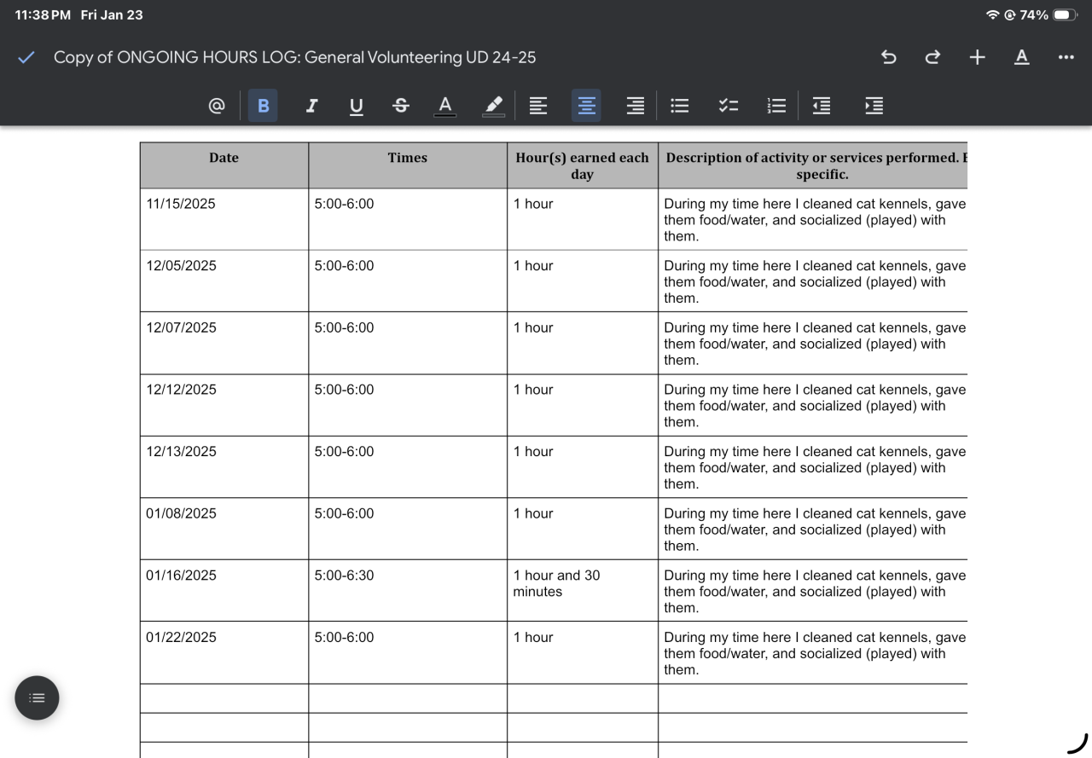The image size is (1092, 758).
Task: Open the three-dot more options menu
Action: click(1066, 57)
